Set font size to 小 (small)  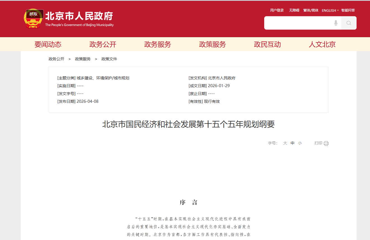tap(300, 143)
